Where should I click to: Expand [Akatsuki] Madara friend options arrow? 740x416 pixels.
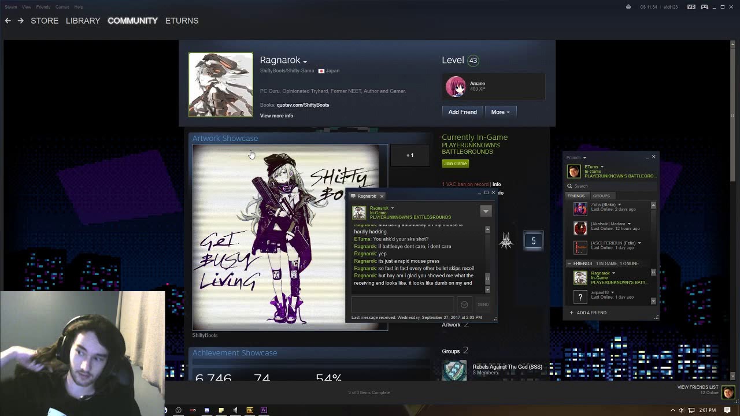pyautogui.click(x=629, y=224)
